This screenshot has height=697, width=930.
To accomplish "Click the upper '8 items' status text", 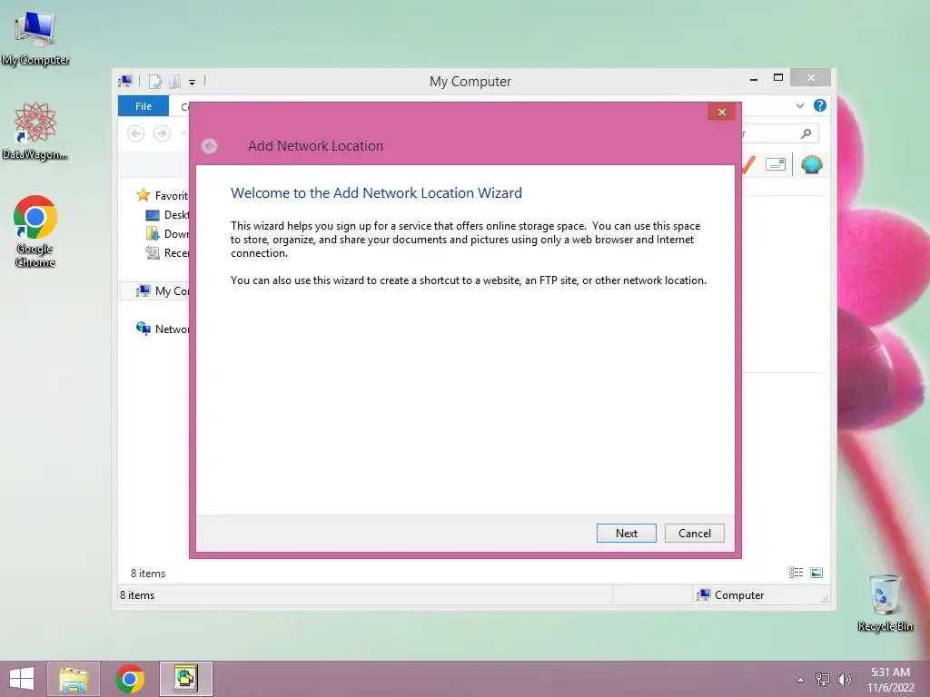I will pyautogui.click(x=148, y=574).
